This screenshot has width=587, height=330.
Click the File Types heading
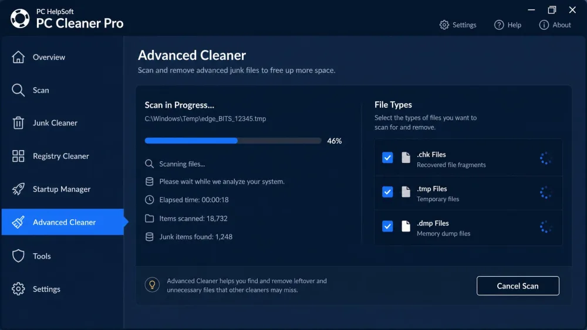click(x=393, y=105)
